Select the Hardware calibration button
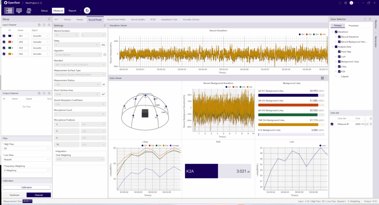The width and height of the screenshot is (379, 205). pos(14,195)
